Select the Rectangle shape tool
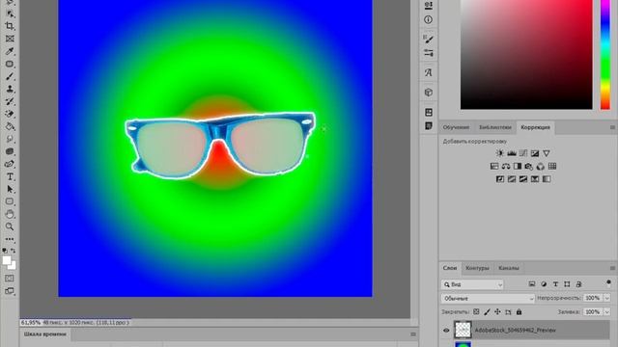This screenshot has width=618, height=347. click(x=10, y=201)
